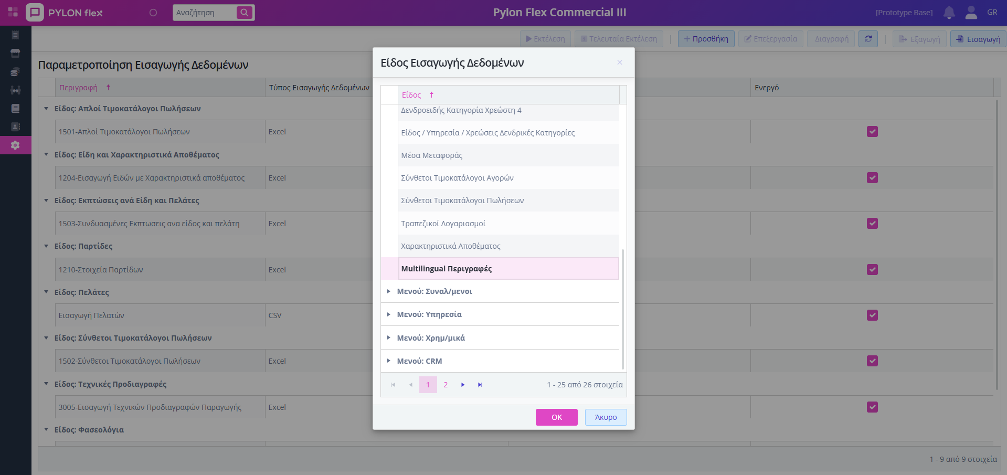The height and width of the screenshot is (475, 1007).
Task: Collapse the Είδος: Πελάτες group
Action: [x=46, y=292]
